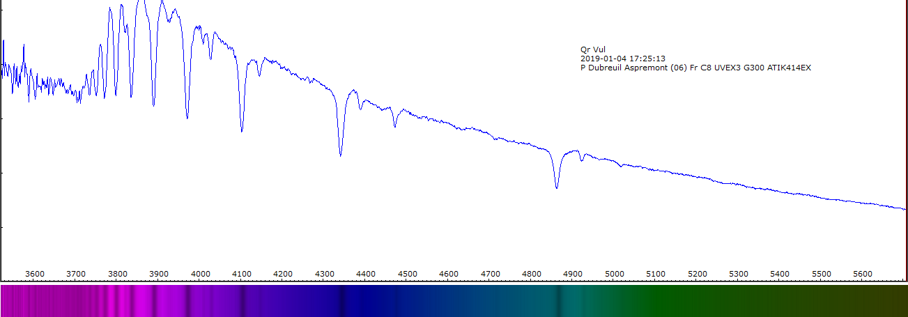Screen dimensions: 908x317
Task: Click the 5600 wavelength axis label
Action: [863, 274]
